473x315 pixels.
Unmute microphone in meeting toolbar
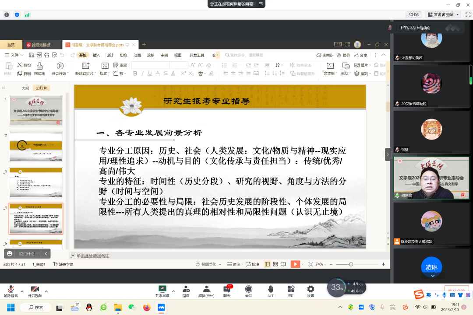(x=11, y=291)
